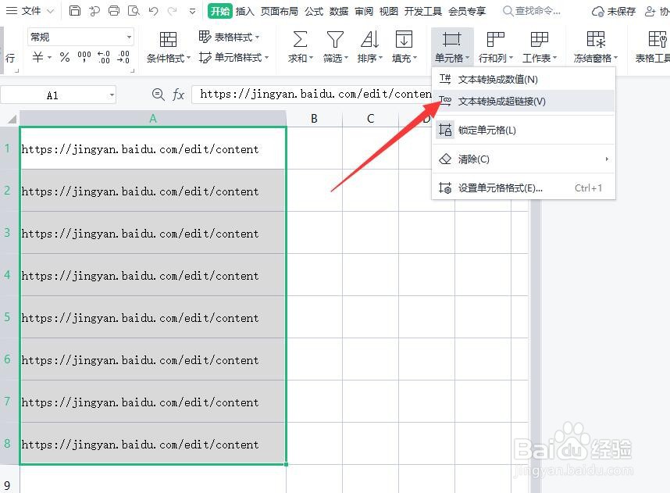The height and width of the screenshot is (493, 670).
Task: Select row 1 header
Action: coord(8,148)
